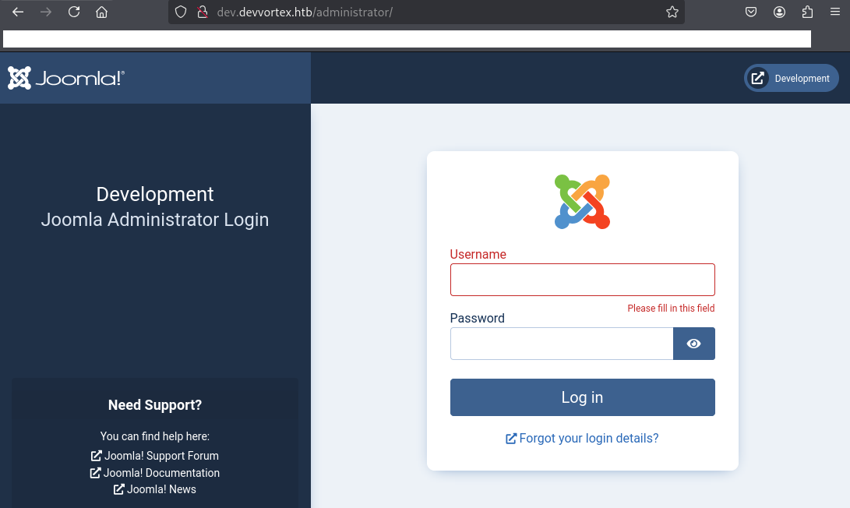Focus the Username input field
Screen dimensions: 850x508
tap(582, 280)
